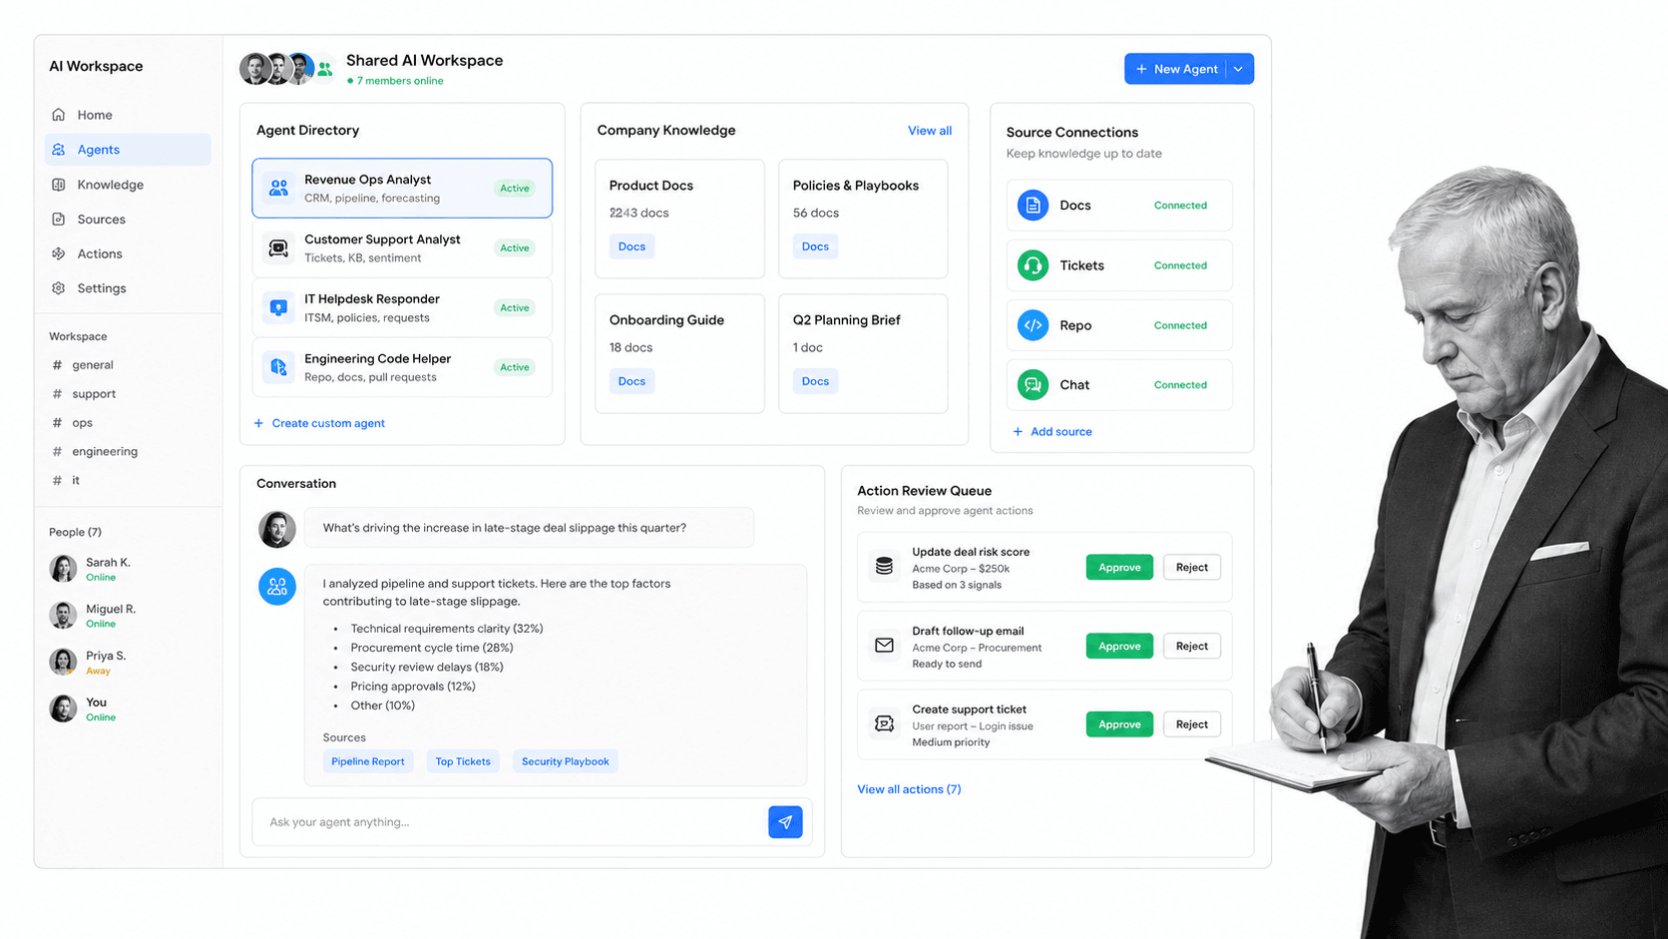Open the it workspace channel
This screenshot has width=1668, height=939.
coord(66,481)
